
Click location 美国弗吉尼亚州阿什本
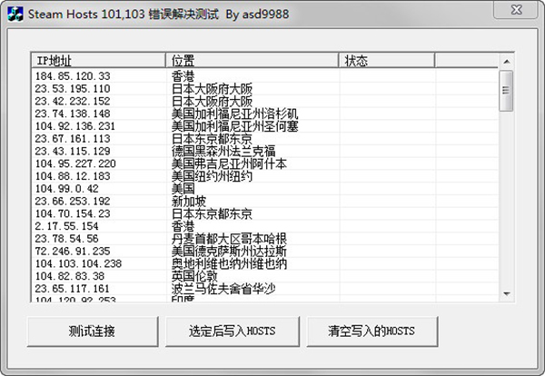(229, 163)
